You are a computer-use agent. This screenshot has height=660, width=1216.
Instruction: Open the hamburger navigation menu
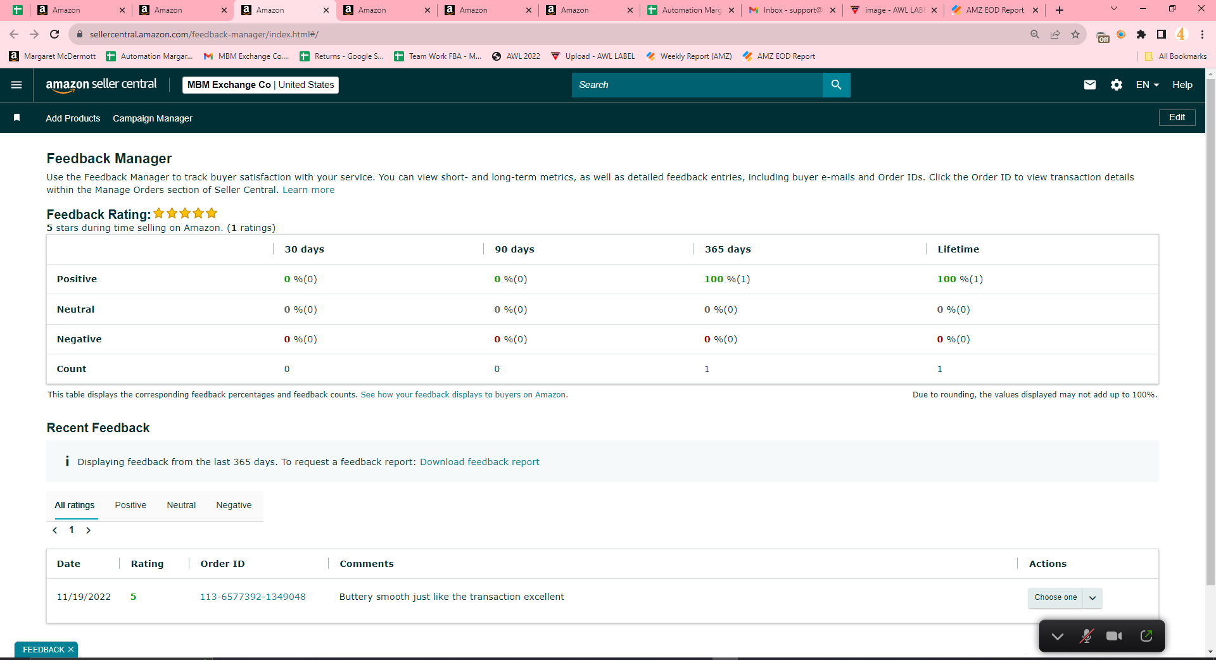pos(16,85)
